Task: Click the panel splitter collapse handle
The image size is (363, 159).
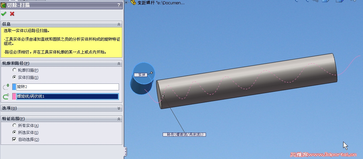Action: [125, 152]
